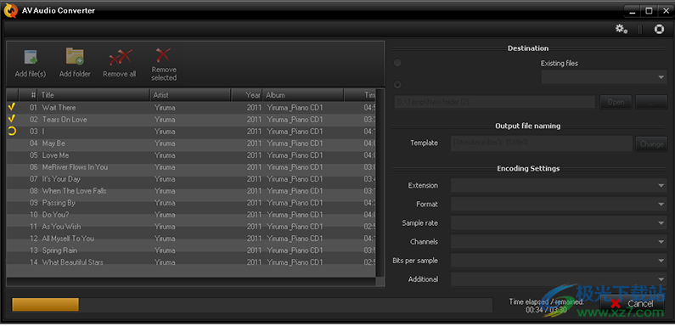Select the track "May Be"
Viewport: 675px width, 326px height.
pos(191,143)
